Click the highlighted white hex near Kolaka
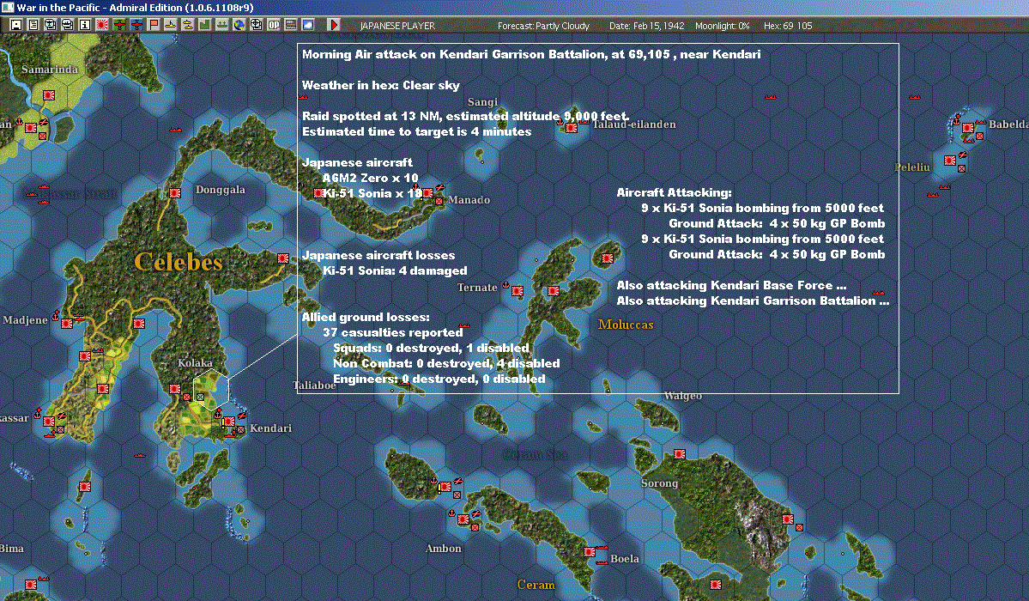1029x601 pixels. [x=210, y=390]
